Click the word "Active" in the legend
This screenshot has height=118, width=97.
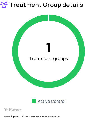coord(44,101)
